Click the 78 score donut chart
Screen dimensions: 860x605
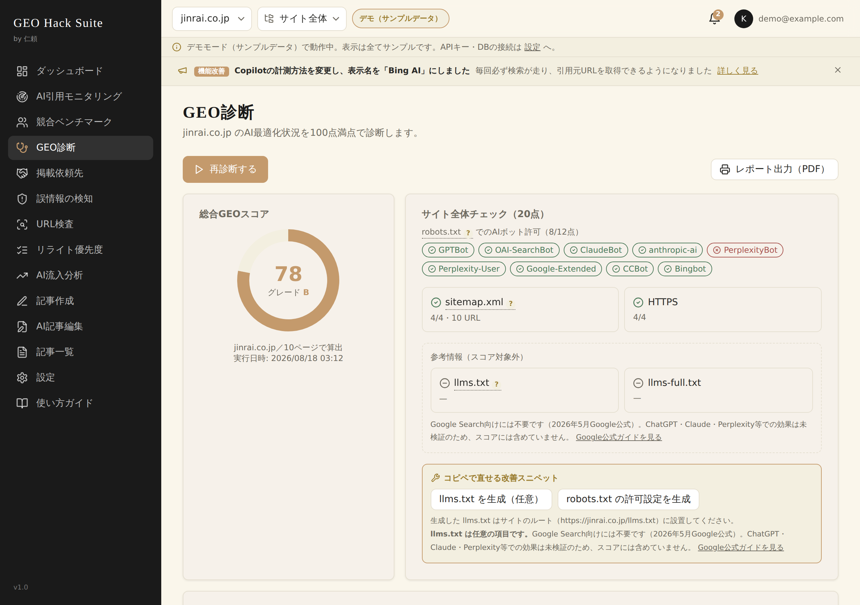click(x=288, y=280)
